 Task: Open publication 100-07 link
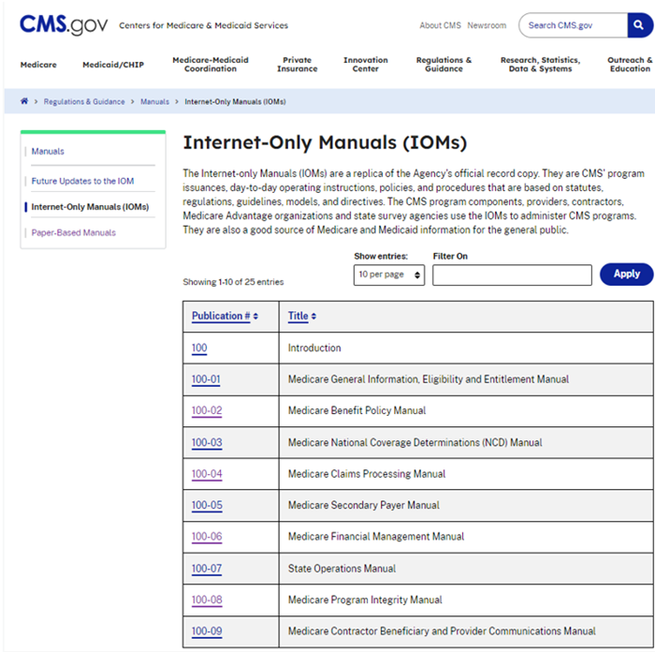tap(207, 569)
